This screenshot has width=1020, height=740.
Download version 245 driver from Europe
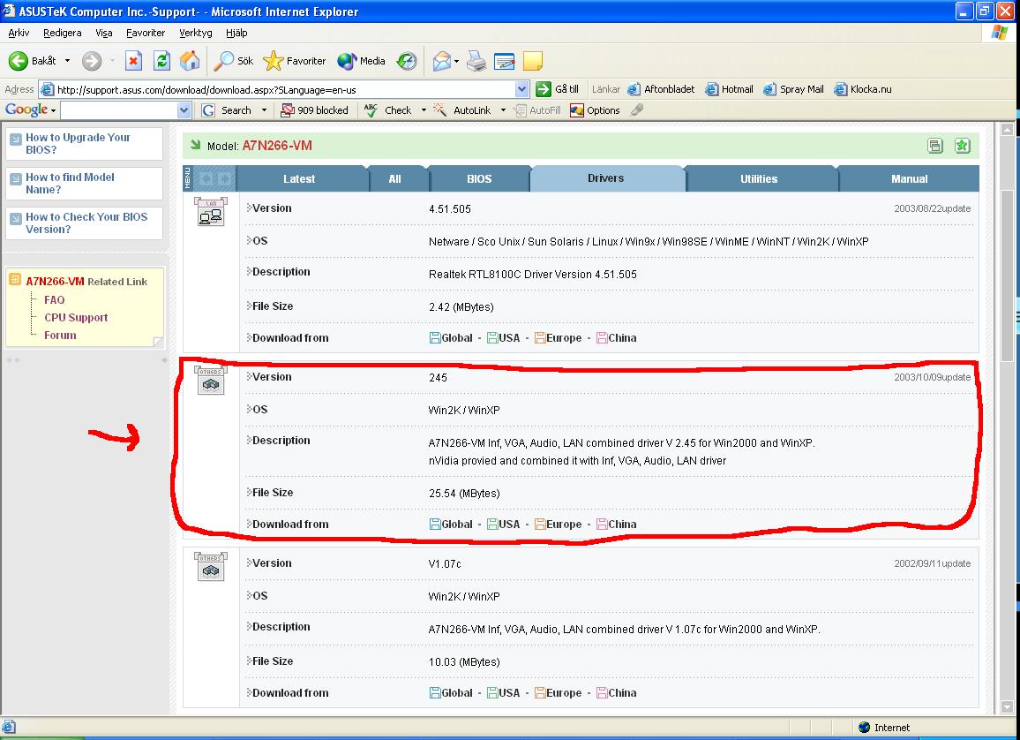[559, 525]
